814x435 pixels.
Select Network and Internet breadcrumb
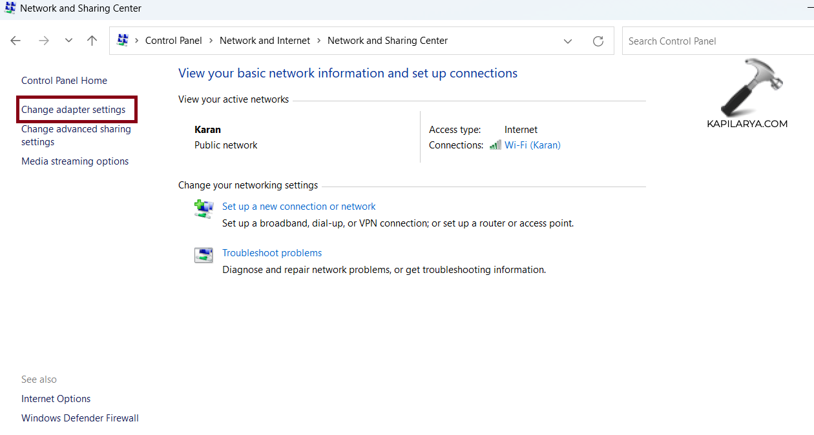(x=265, y=41)
